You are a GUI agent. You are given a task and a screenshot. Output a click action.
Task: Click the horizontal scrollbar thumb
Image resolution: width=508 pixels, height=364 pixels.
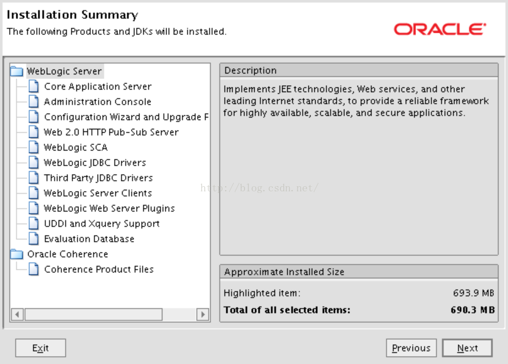pos(94,314)
